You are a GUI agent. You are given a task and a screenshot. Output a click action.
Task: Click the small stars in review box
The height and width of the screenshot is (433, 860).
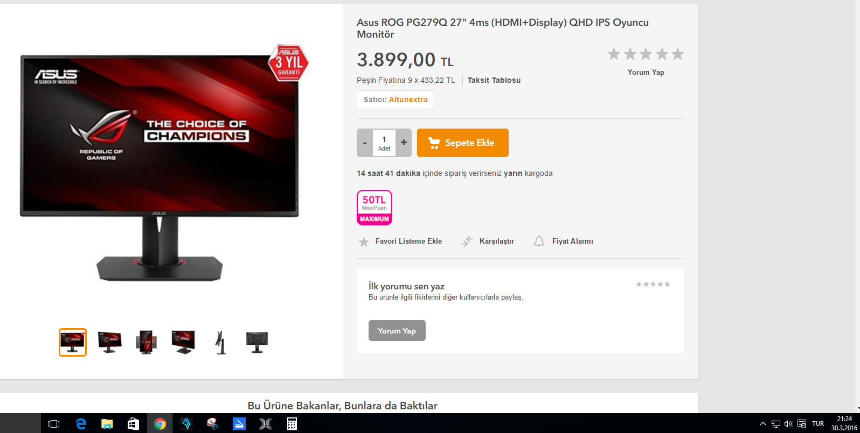[653, 284]
